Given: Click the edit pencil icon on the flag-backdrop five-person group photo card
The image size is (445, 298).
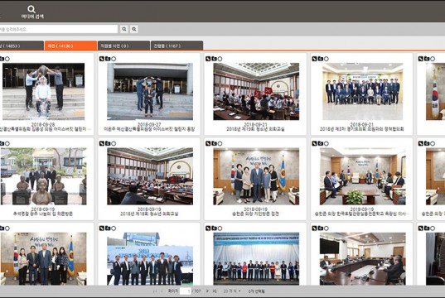Looking at the screenshot, I should pos(208,143).
